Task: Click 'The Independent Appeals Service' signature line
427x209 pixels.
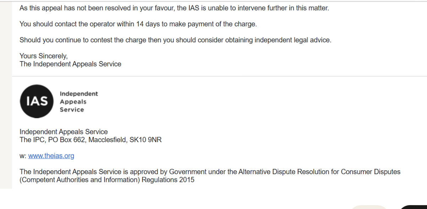Action: click(x=70, y=64)
